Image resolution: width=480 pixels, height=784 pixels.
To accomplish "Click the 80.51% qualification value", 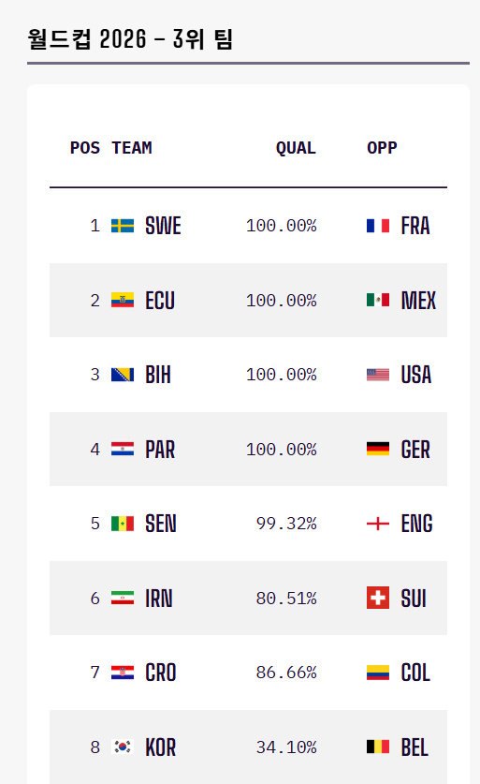I will click(286, 598).
